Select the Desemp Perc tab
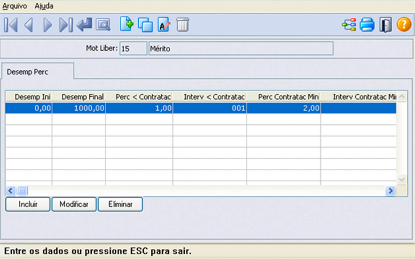The height and width of the screenshot is (259, 415). [28, 72]
